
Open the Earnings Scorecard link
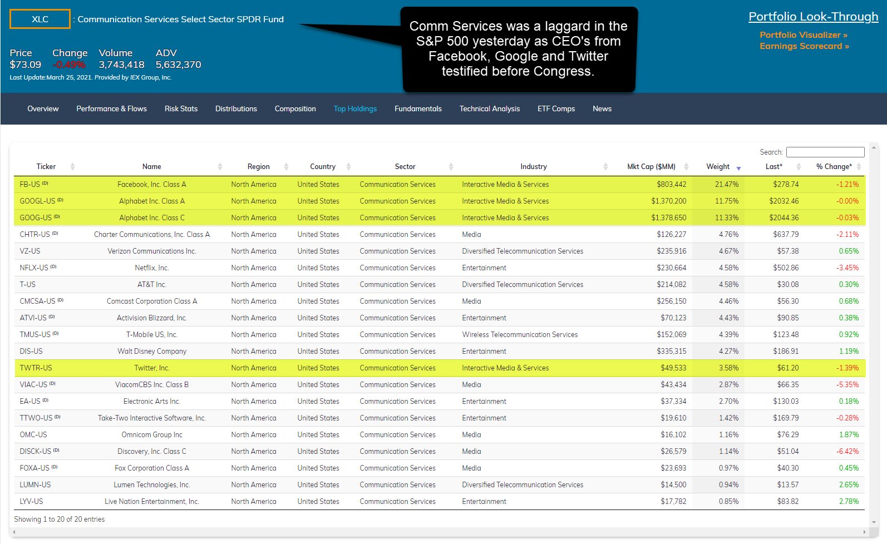[x=805, y=46]
